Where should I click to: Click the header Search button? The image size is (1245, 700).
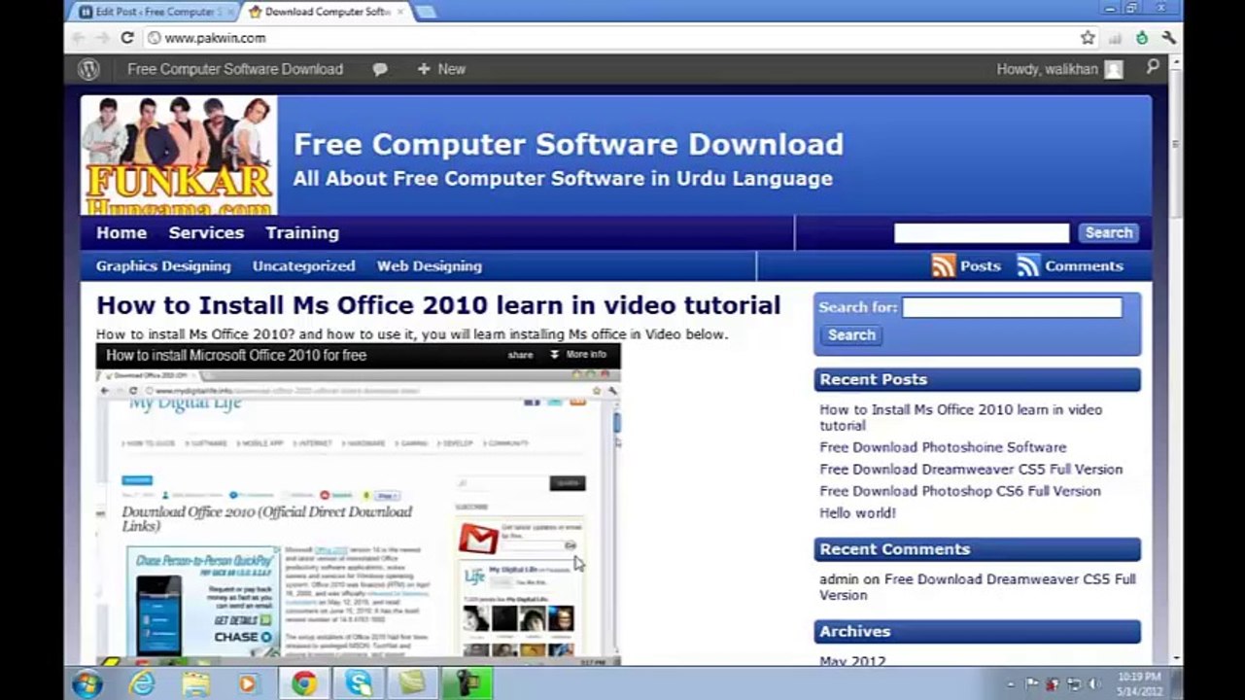click(1108, 232)
